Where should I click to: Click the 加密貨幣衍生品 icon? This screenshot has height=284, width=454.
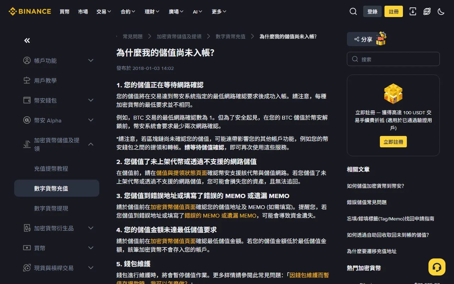pyautogui.click(x=27, y=228)
